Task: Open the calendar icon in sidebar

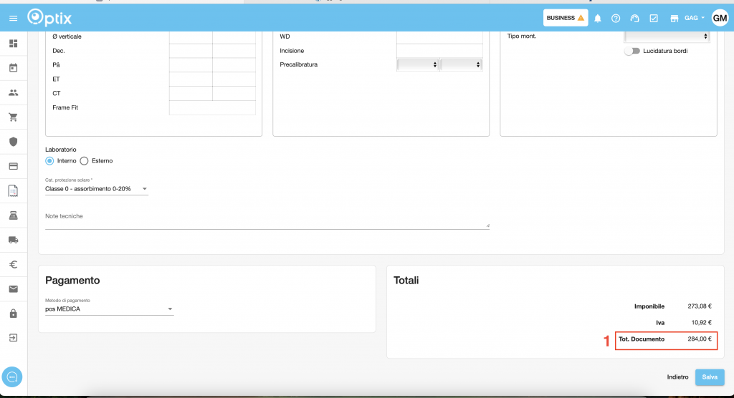Action: pos(13,68)
